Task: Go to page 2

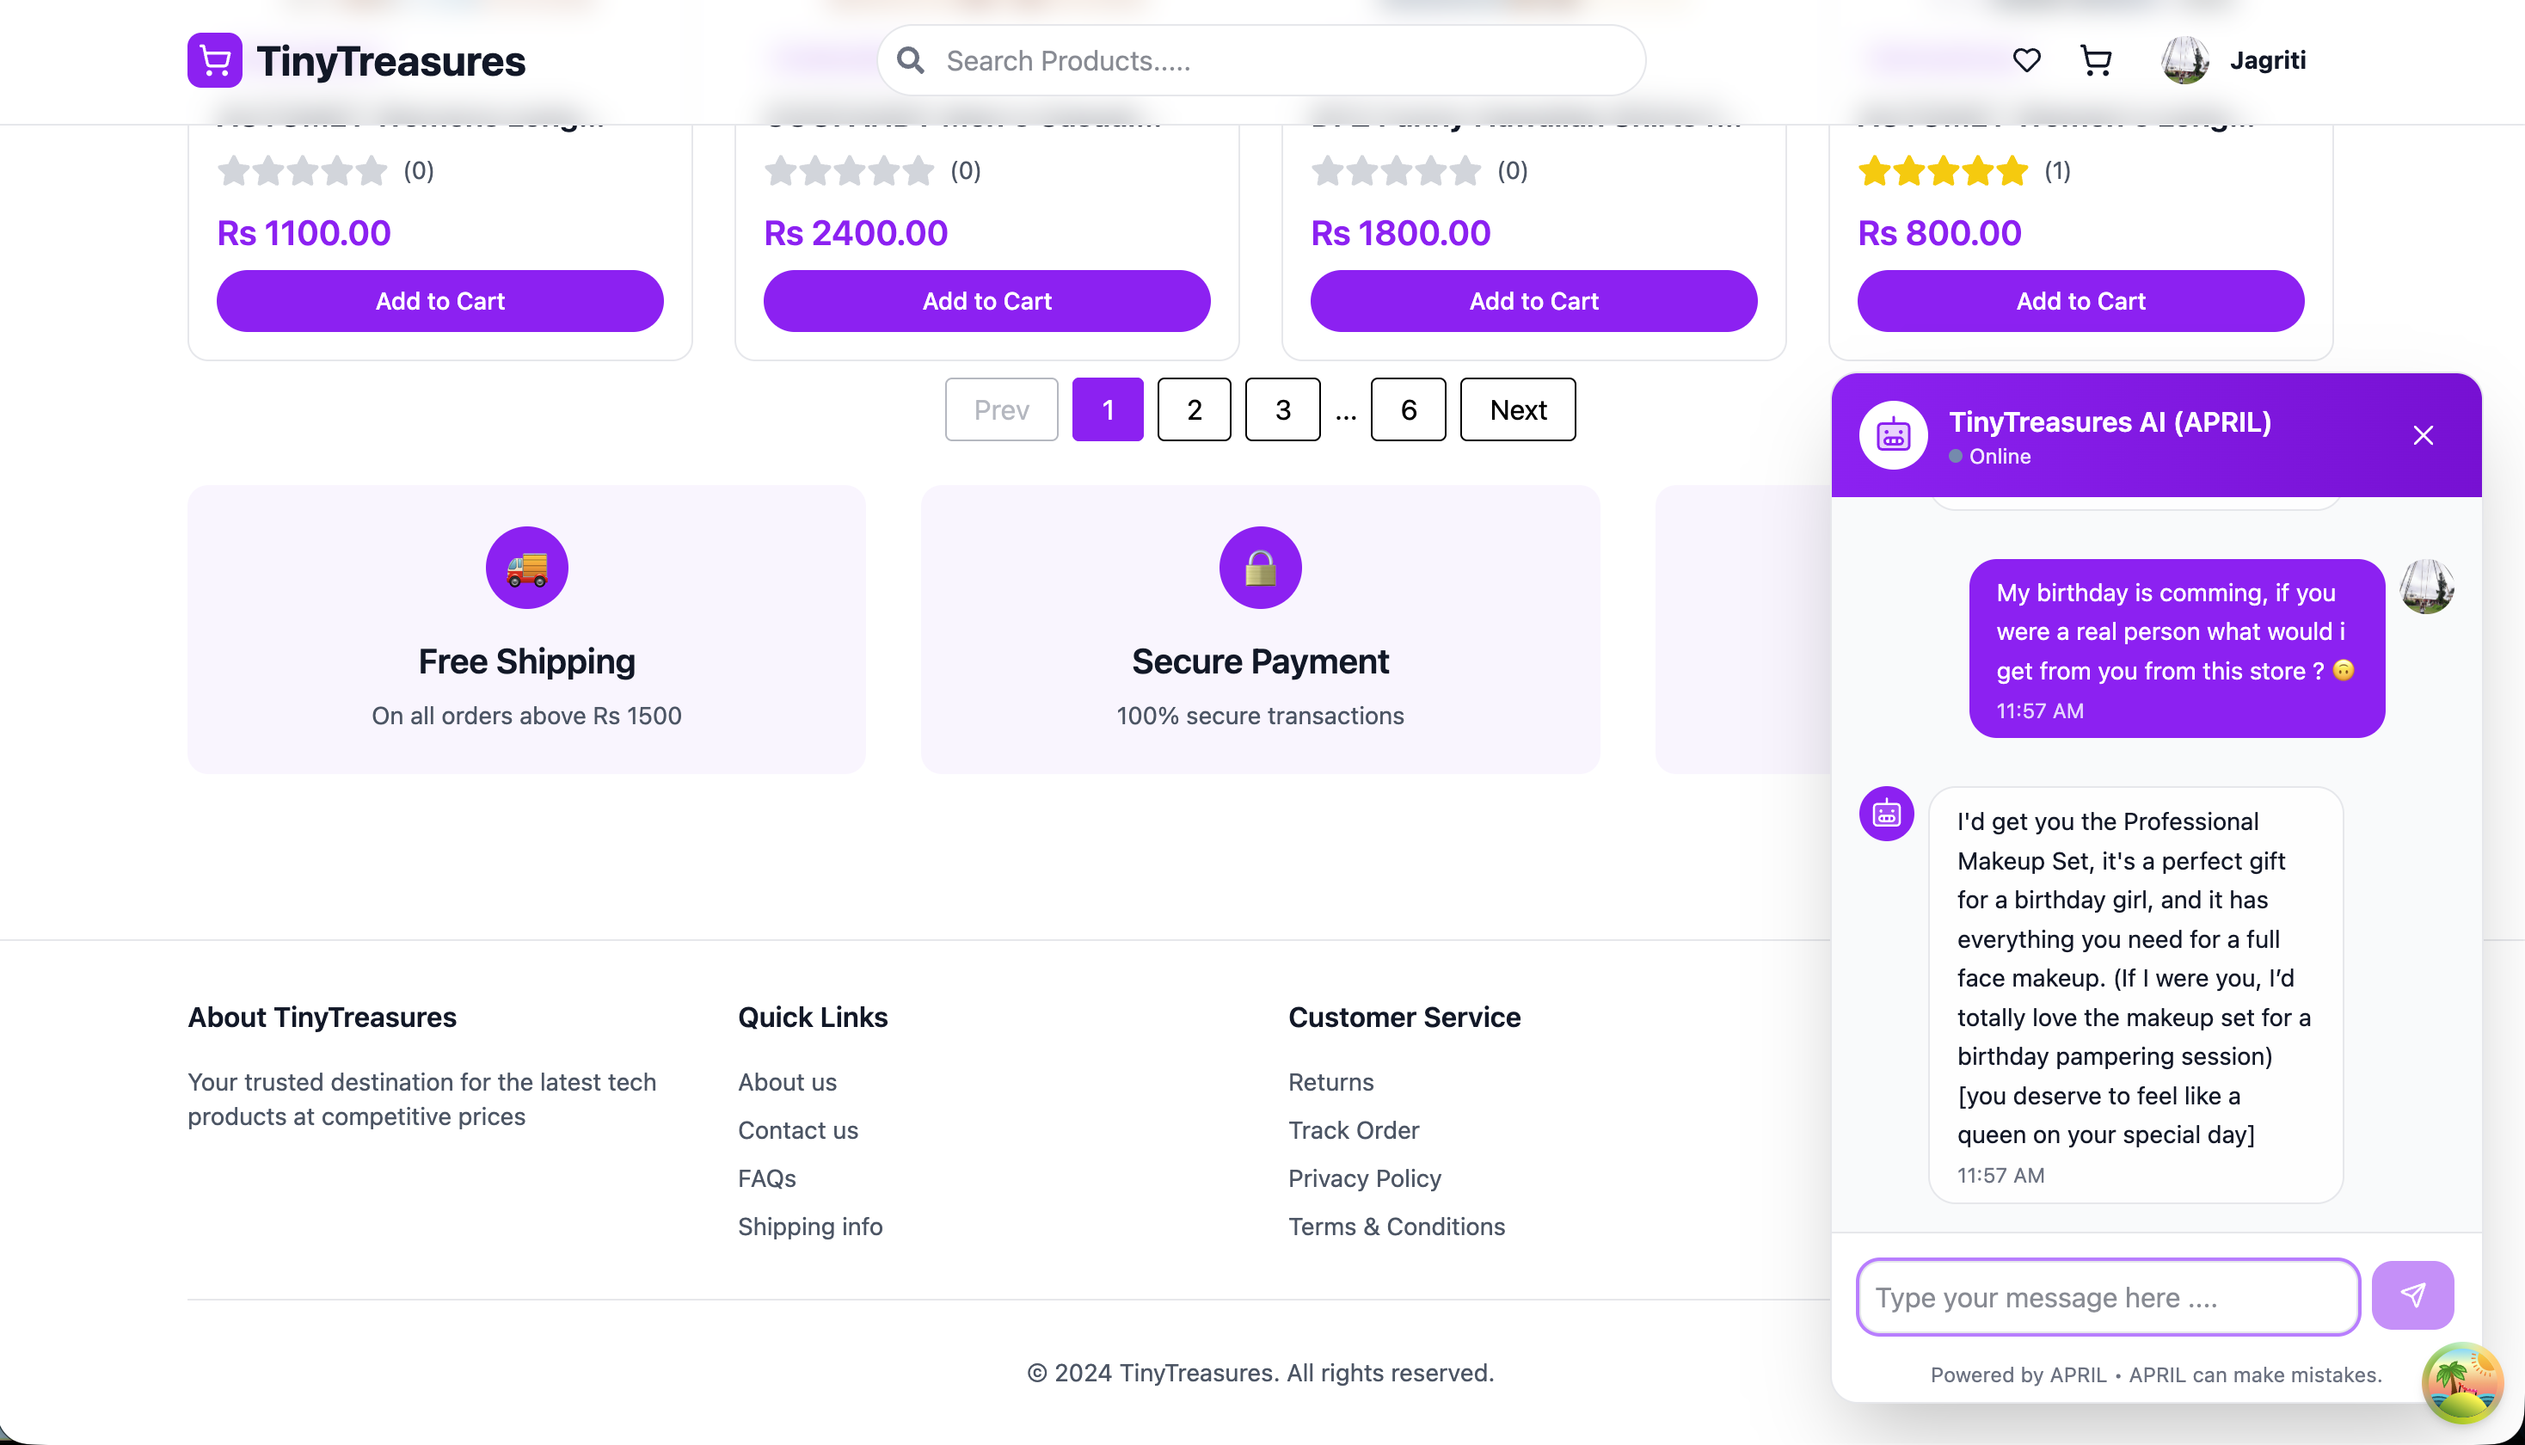Action: [1195, 409]
